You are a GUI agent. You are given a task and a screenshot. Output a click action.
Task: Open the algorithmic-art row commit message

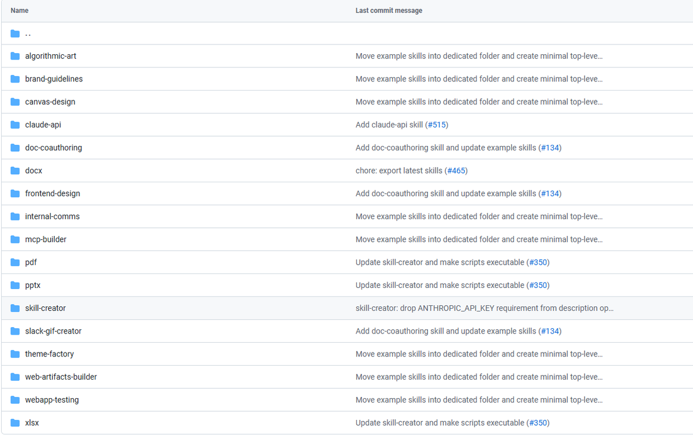click(479, 56)
